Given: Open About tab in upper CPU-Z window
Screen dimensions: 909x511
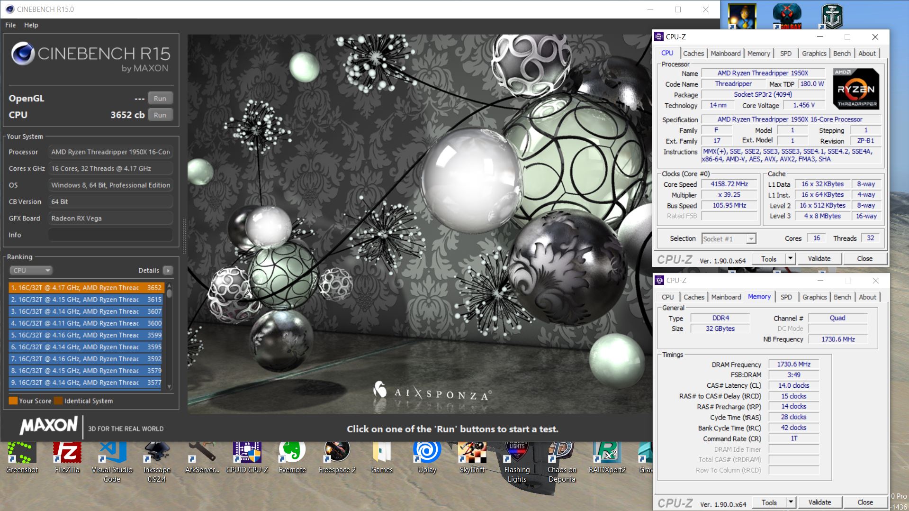Looking at the screenshot, I should 867,54.
